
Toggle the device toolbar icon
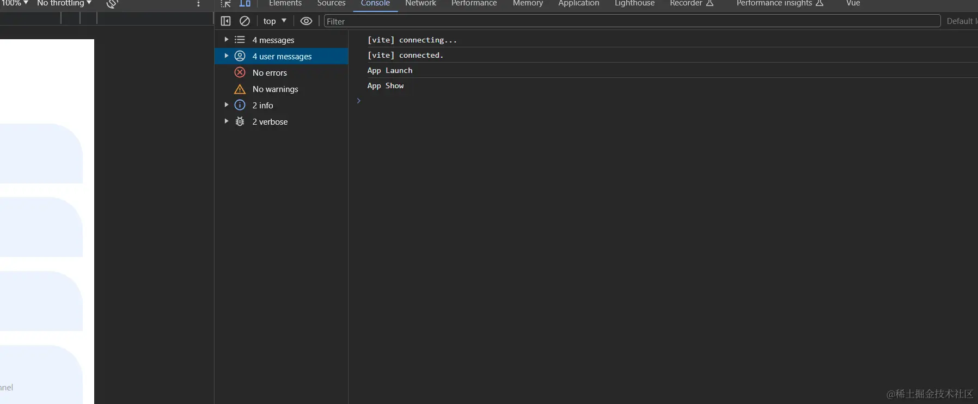click(245, 3)
